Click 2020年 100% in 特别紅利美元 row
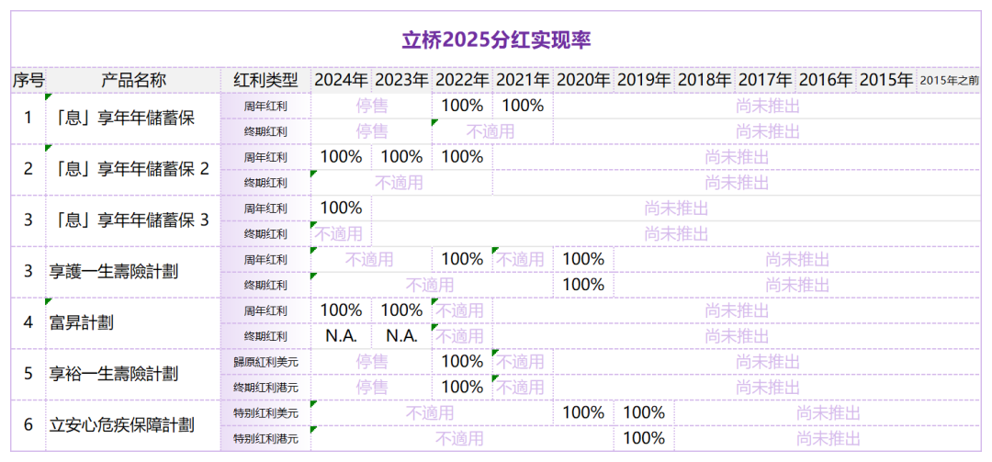Image resolution: width=992 pixels, height=462 pixels. coord(583,413)
